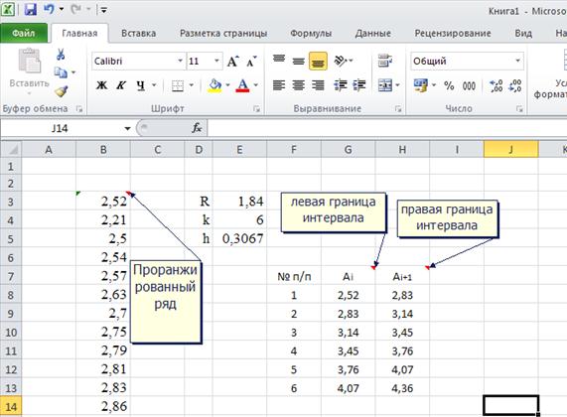The width and height of the screenshot is (567, 417).
Task: Toggle center text horizontally
Action: pyautogui.click(x=298, y=85)
